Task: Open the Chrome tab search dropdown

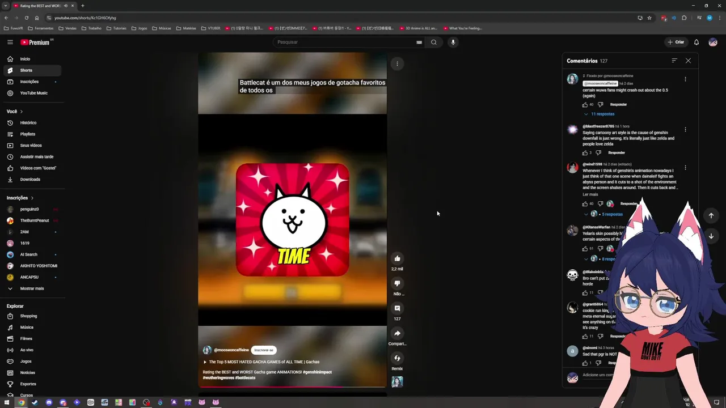Action: [6, 6]
